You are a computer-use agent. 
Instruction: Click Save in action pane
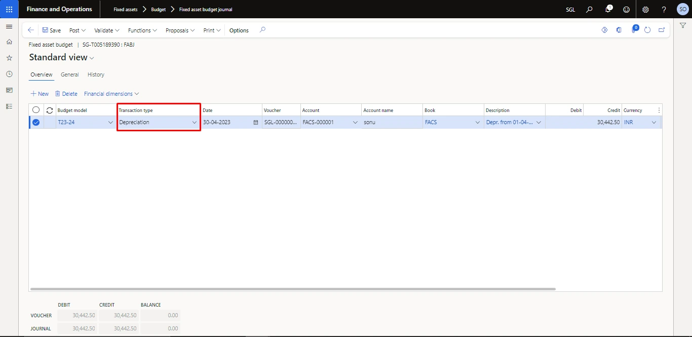click(x=51, y=30)
